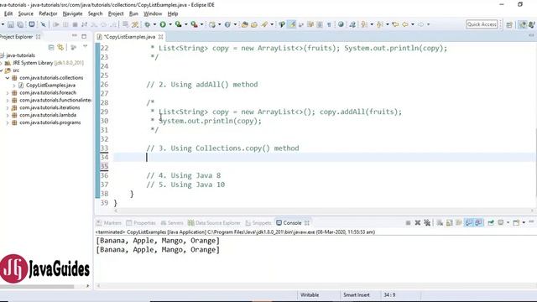Click the Collapse All icon in Project Explorer
Image resolution: width=537 pixels, height=302 pixels.
coord(51,47)
